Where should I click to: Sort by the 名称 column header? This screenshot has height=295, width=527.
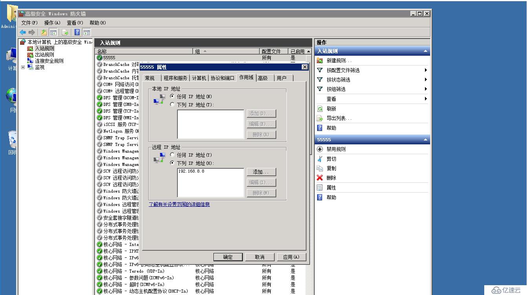[x=144, y=51]
